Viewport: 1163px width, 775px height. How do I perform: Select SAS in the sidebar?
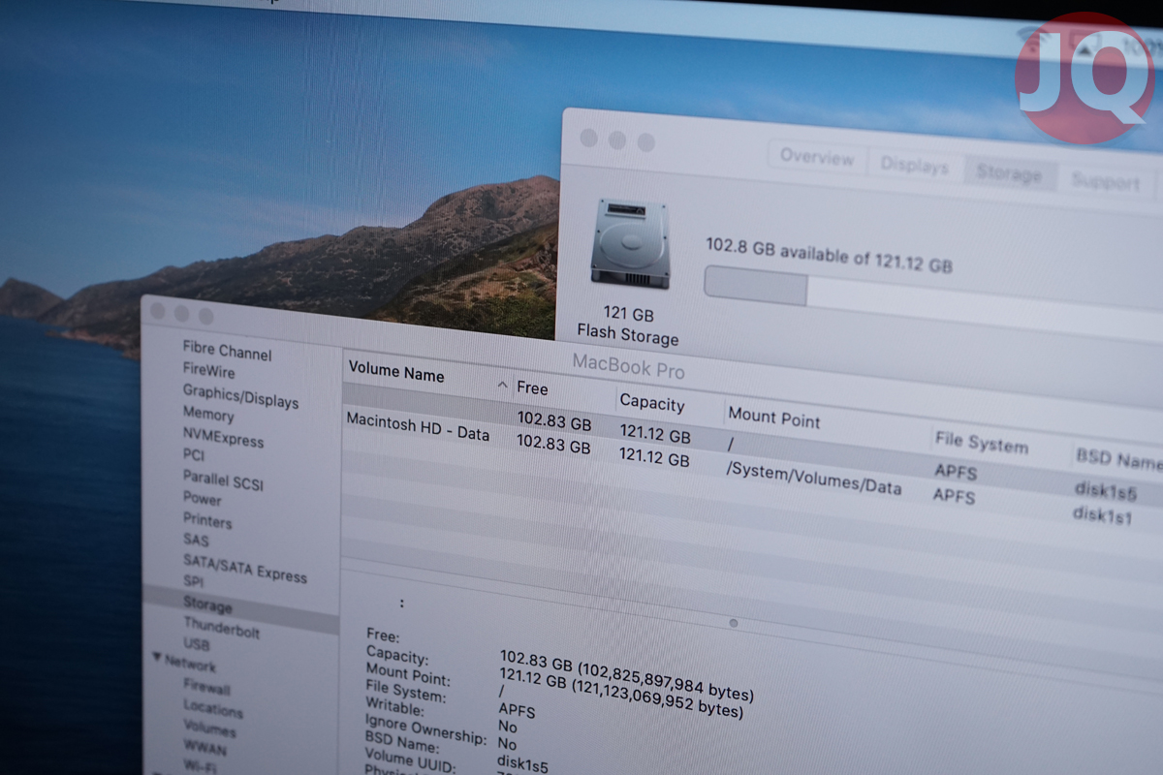click(x=195, y=540)
